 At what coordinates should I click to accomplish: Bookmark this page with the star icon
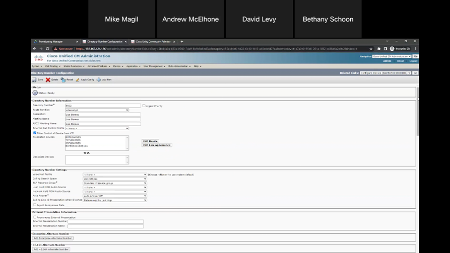pos(371,49)
